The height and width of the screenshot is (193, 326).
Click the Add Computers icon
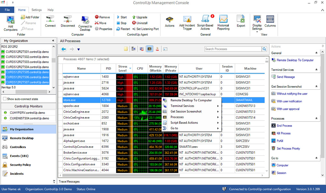coord(10,20)
